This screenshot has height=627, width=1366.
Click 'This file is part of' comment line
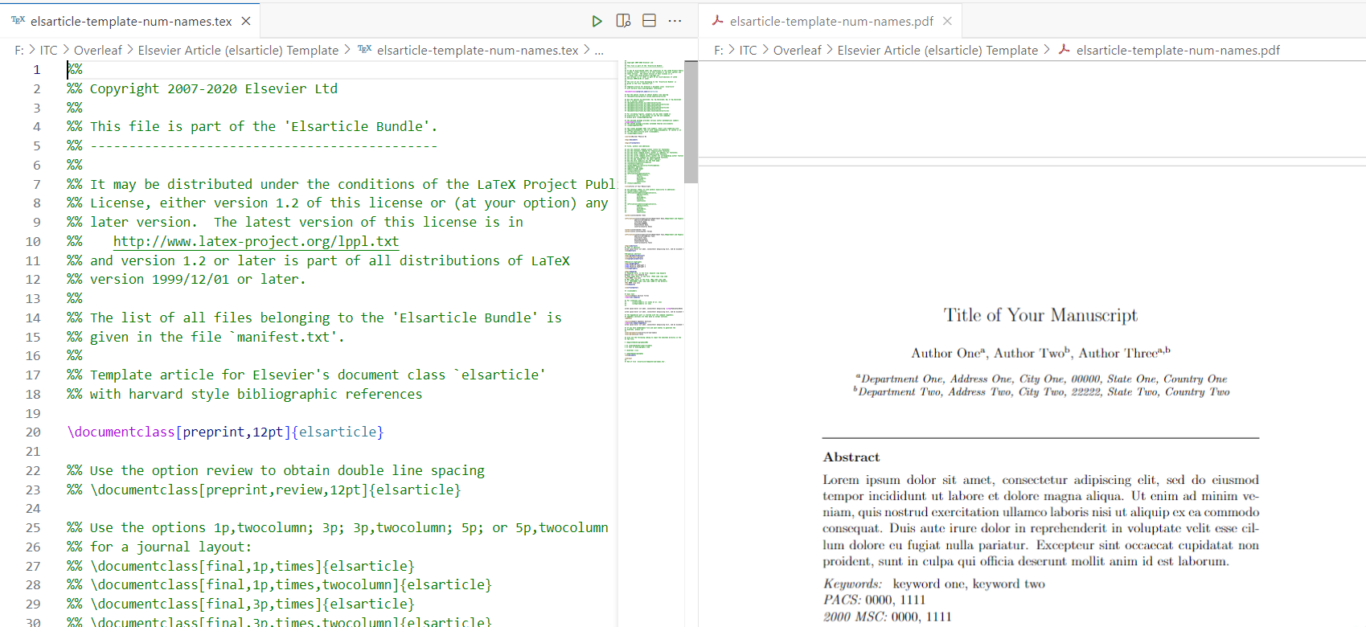click(x=252, y=126)
